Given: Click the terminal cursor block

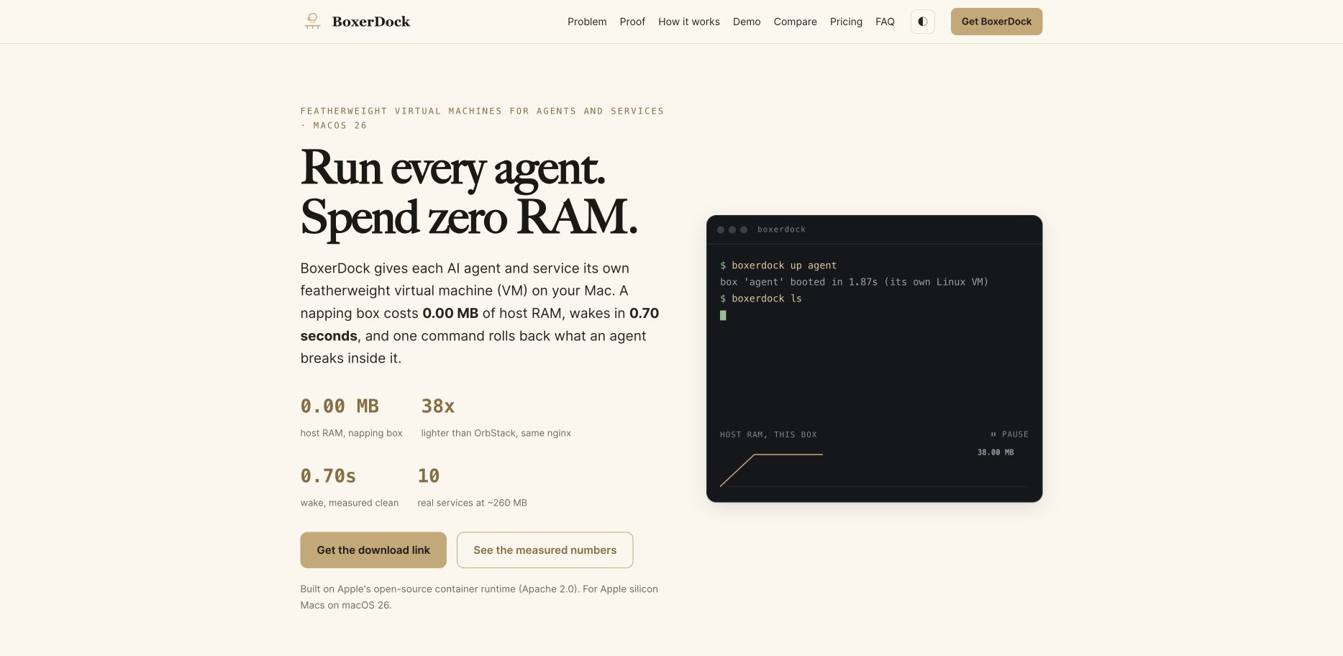Looking at the screenshot, I should (x=723, y=315).
